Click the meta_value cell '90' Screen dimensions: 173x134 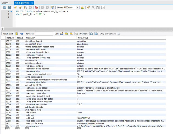[x=121, y=74]
